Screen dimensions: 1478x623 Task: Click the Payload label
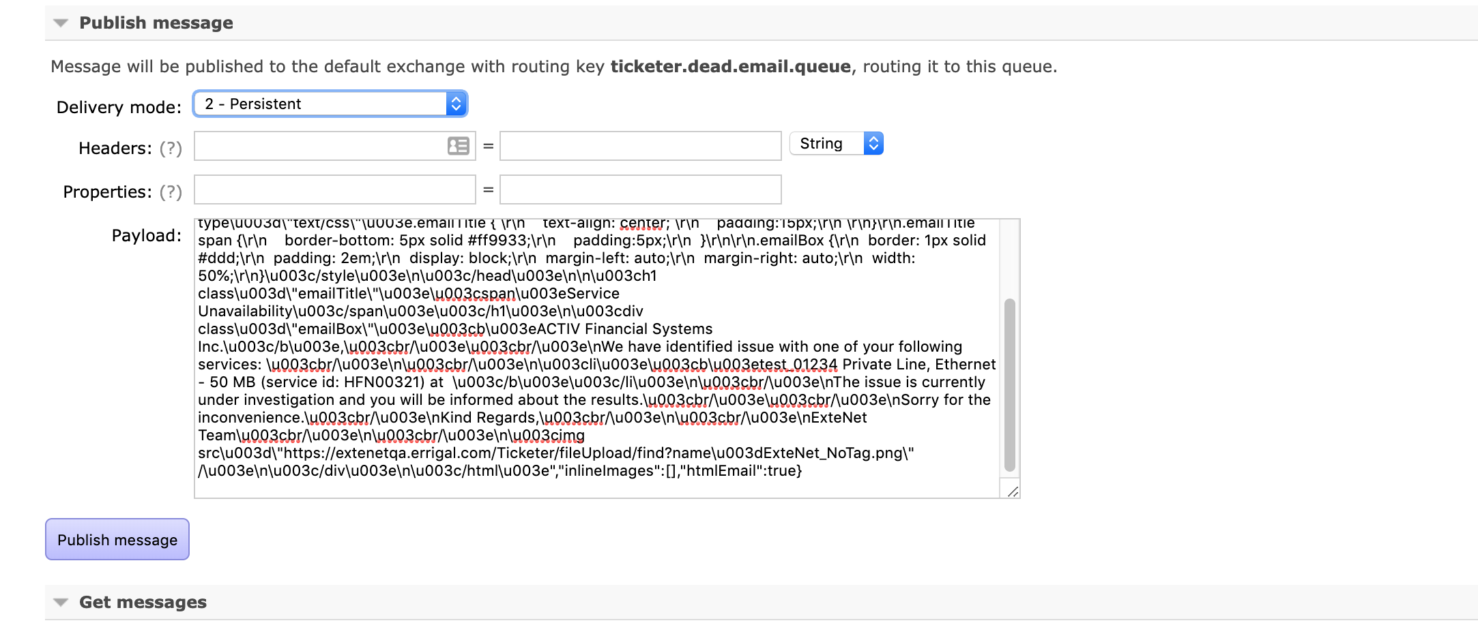(147, 236)
